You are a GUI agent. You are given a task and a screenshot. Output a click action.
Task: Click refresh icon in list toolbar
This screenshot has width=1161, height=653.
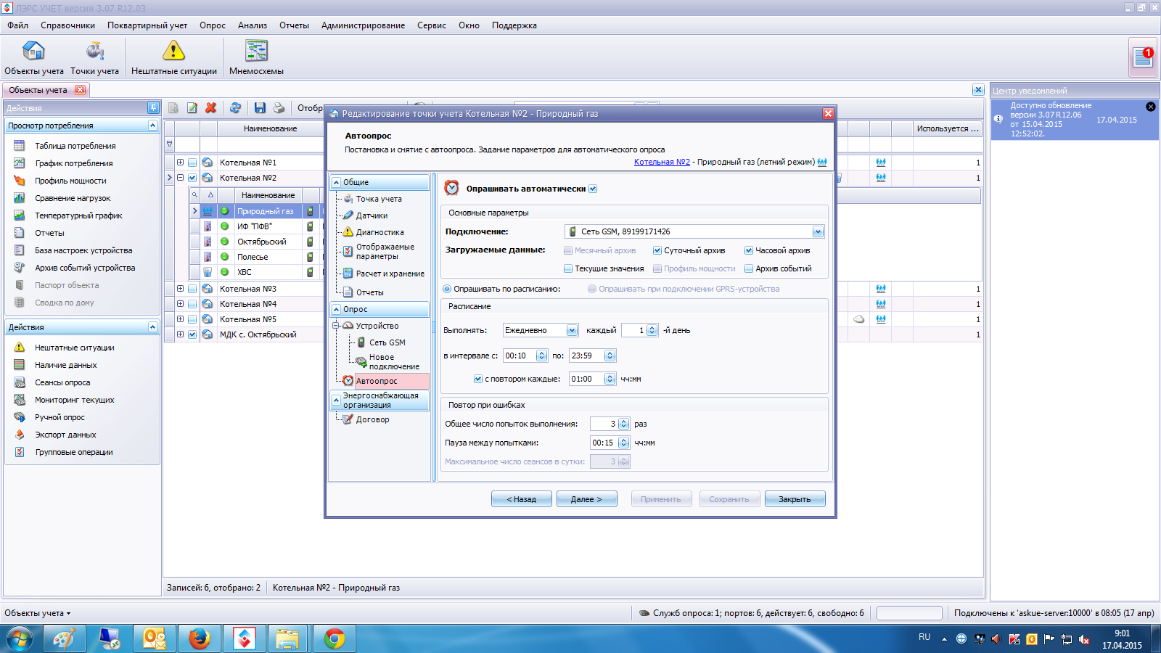pyautogui.click(x=235, y=108)
